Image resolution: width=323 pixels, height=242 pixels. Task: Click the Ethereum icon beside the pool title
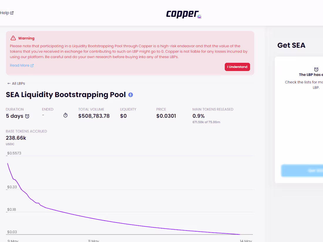(x=130, y=95)
